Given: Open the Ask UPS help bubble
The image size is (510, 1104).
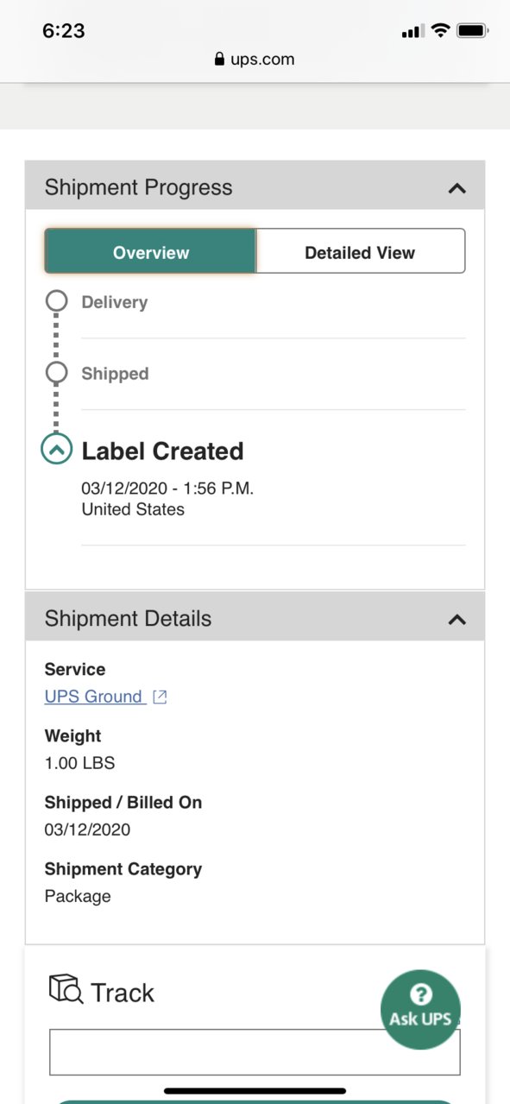Looking at the screenshot, I should (x=421, y=1009).
